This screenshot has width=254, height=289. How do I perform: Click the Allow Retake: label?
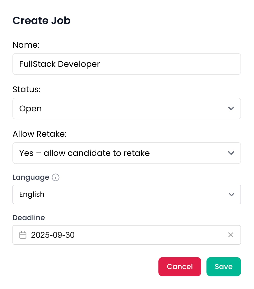click(x=39, y=134)
